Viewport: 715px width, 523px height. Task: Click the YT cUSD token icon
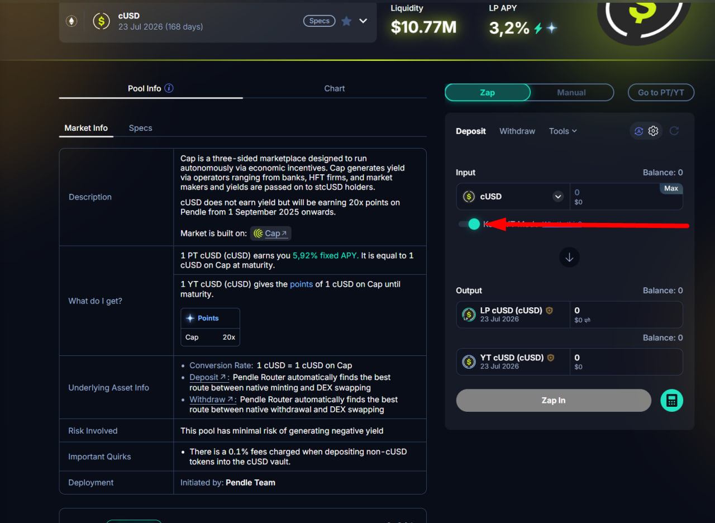469,362
